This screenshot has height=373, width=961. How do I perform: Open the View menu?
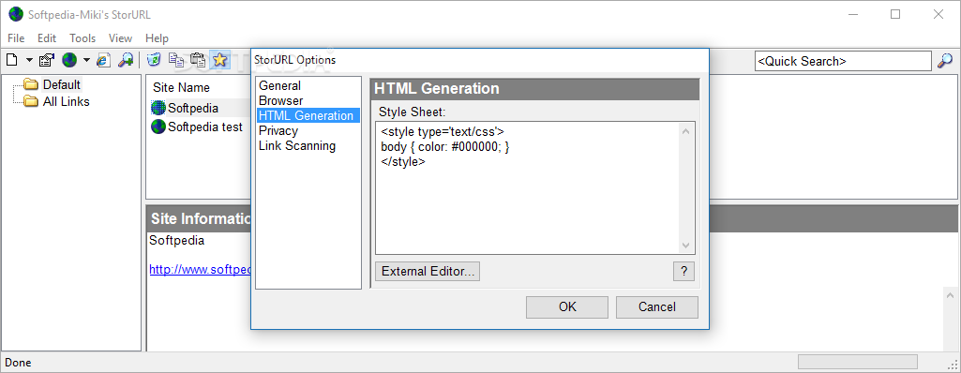coord(120,38)
